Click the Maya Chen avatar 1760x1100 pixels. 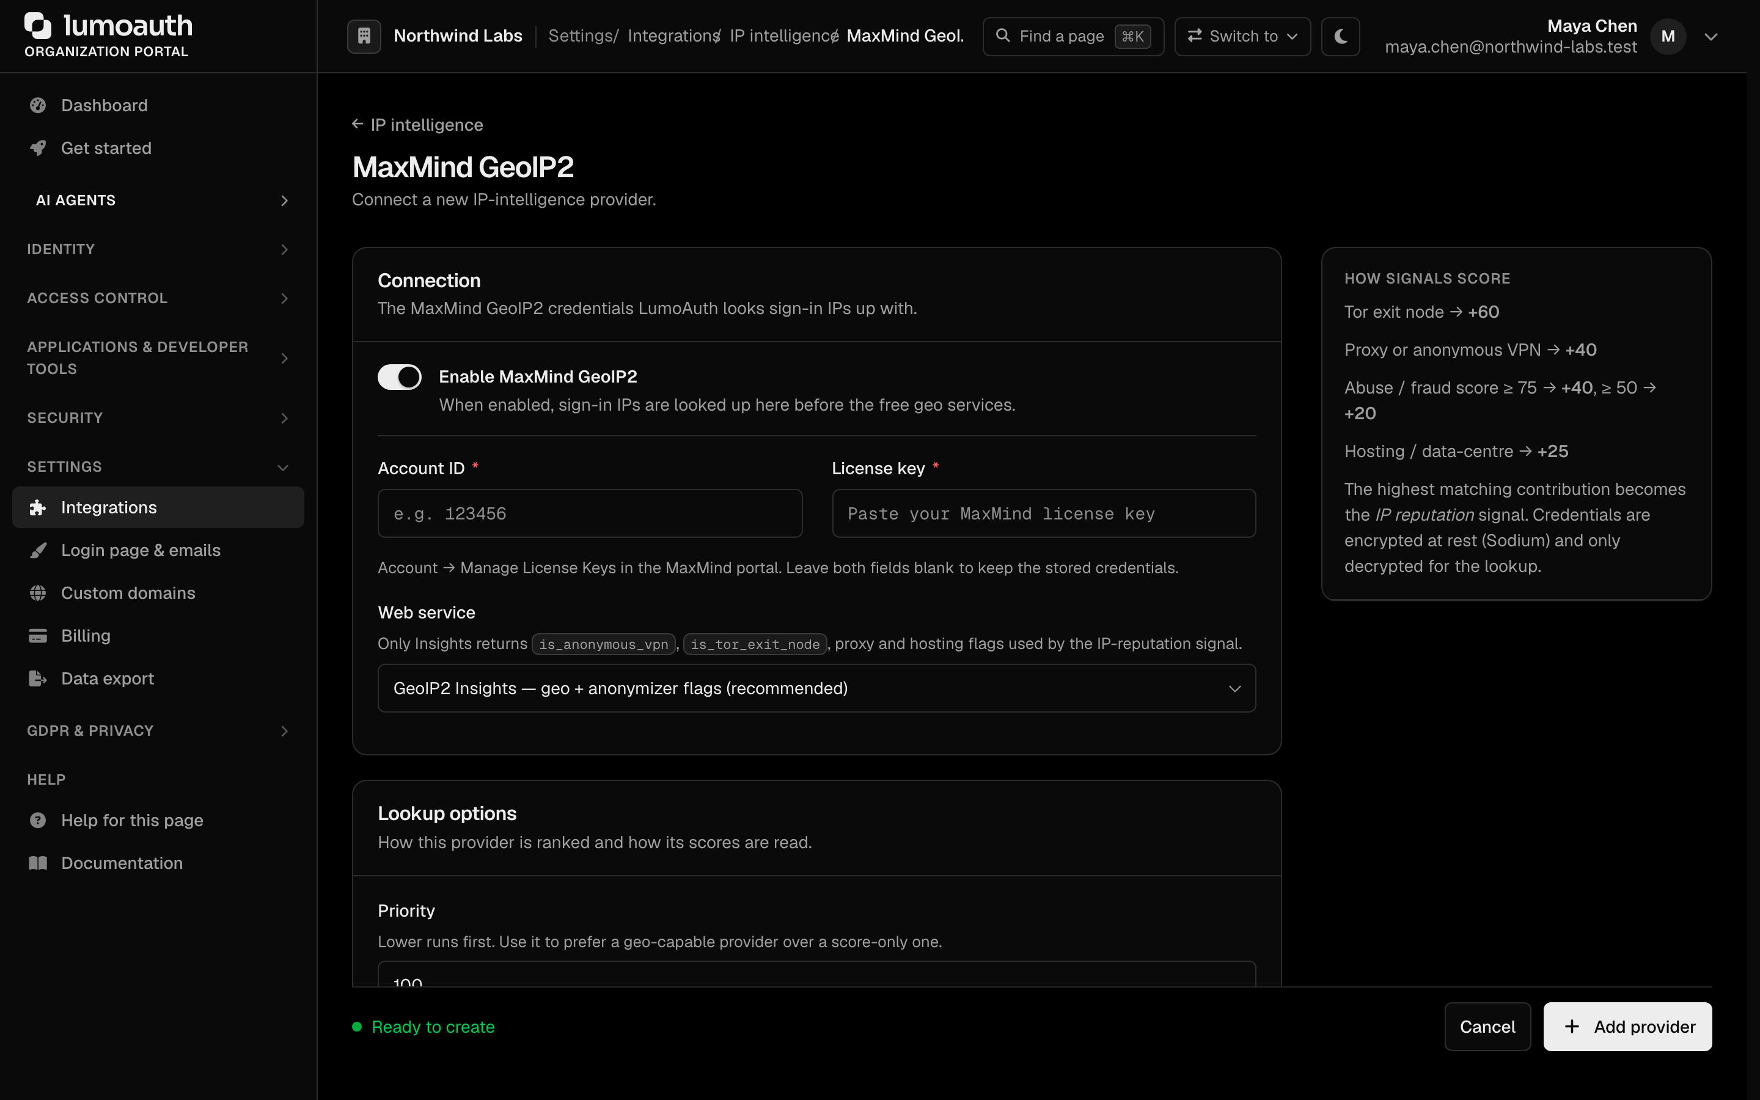point(1668,37)
